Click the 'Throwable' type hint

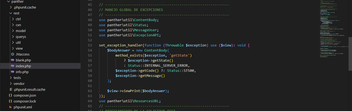[x=174, y=45]
